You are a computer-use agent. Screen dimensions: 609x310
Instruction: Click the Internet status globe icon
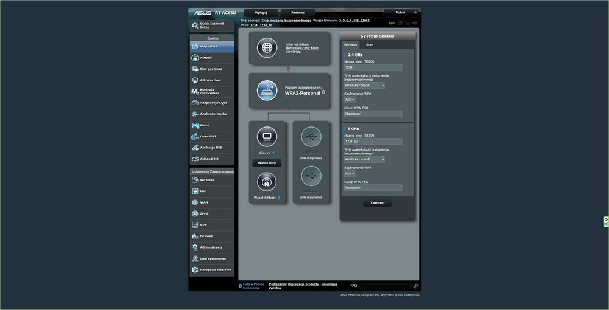click(267, 47)
